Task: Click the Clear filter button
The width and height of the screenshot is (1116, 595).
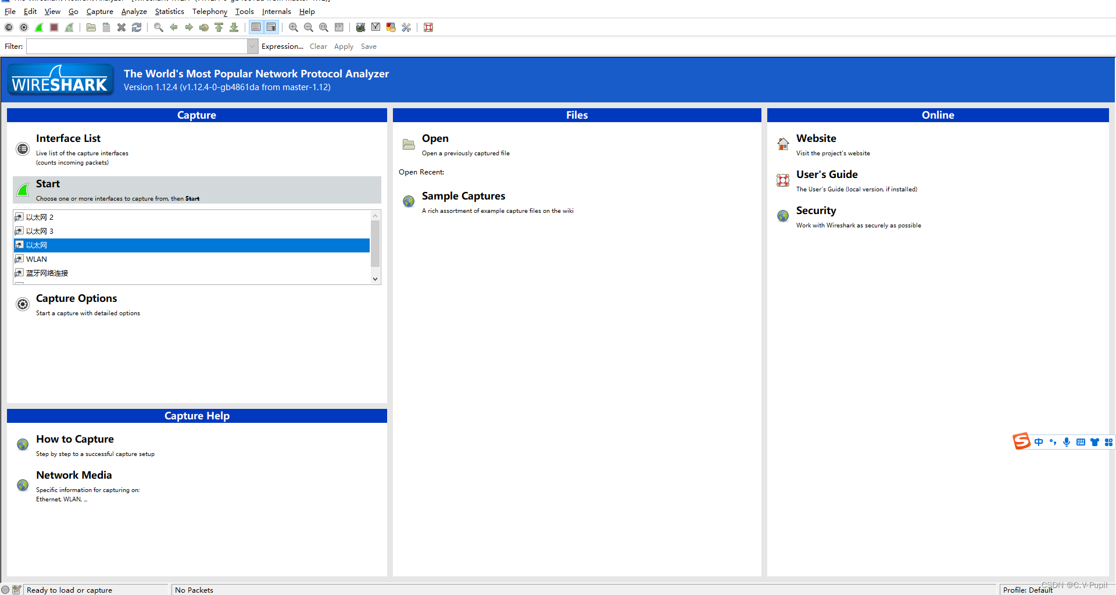Action: [319, 47]
